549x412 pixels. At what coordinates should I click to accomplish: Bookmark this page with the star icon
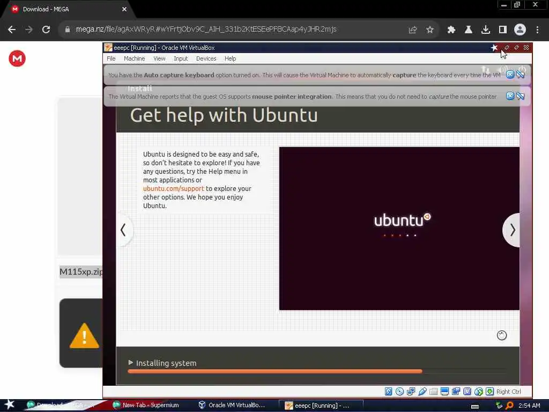[x=430, y=30]
